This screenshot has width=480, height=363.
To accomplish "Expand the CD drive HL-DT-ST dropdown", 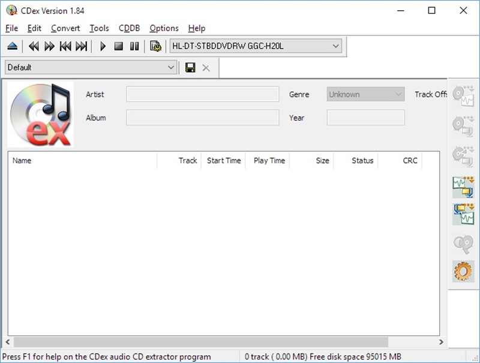I will click(335, 46).
